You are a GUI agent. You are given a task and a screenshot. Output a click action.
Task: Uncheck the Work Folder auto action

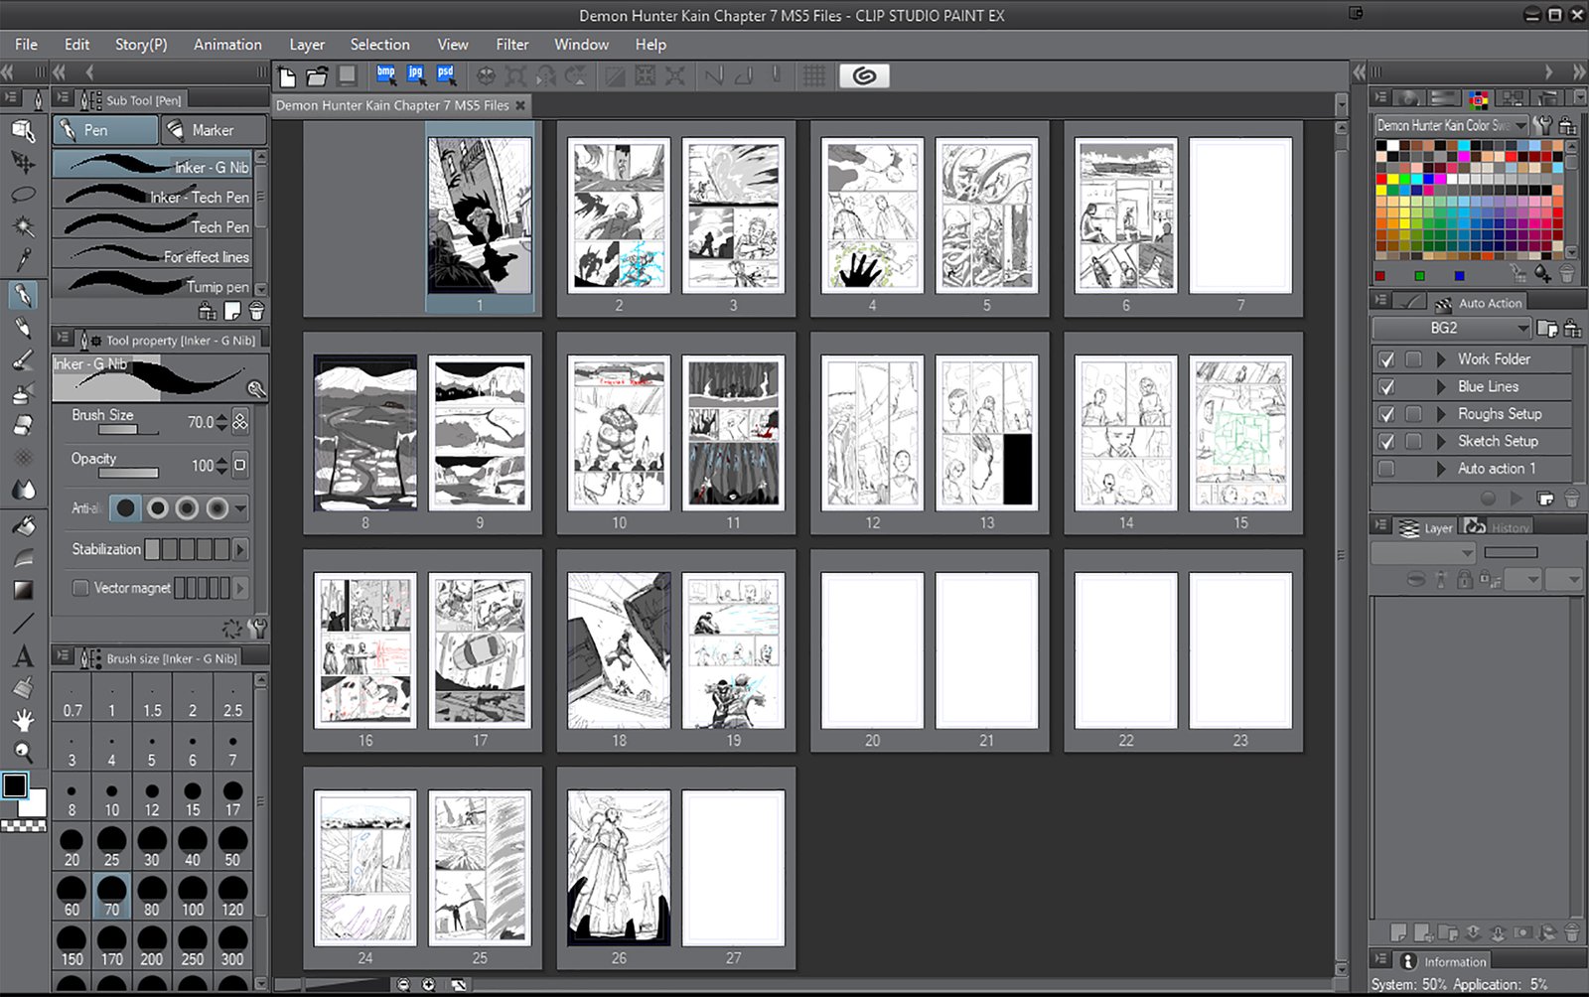tap(1386, 359)
